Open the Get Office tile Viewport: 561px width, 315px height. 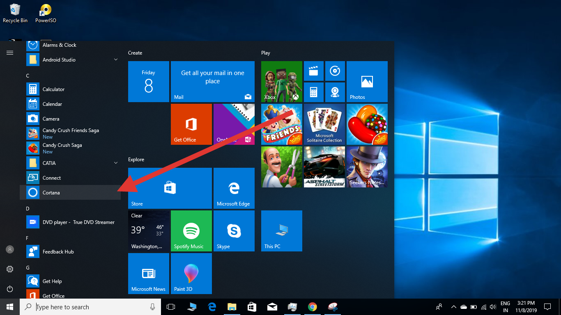pos(191,124)
